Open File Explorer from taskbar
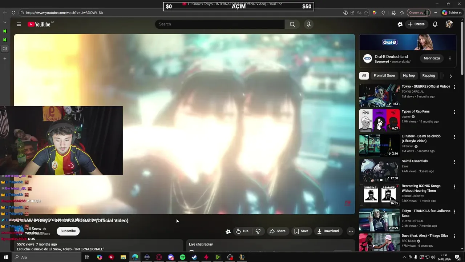Image resolution: width=465 pixels, height=262 pixels. pos(123,257)
